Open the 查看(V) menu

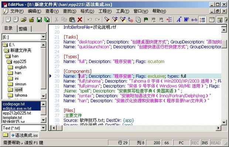coord(52,11)
